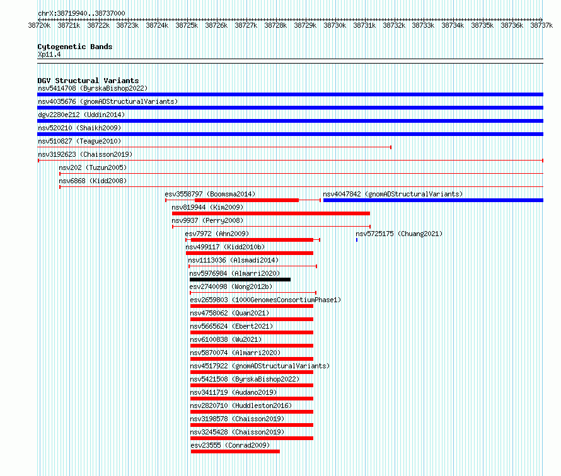Select nsv3411719 (Audano2019) label
The image size is (561, 476).
[233, 392]
